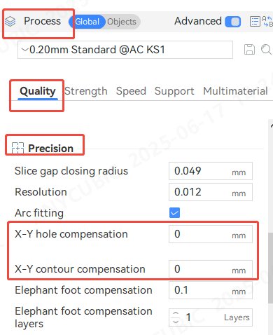Open the Multimaterial tab
The width and height of the screenshot is (273, 335).
235,91
